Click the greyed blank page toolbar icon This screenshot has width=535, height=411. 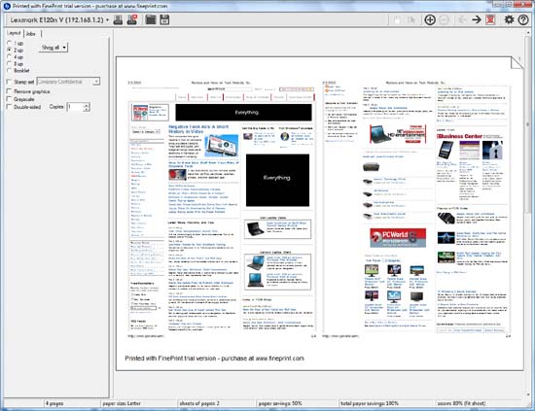point(397,19)
